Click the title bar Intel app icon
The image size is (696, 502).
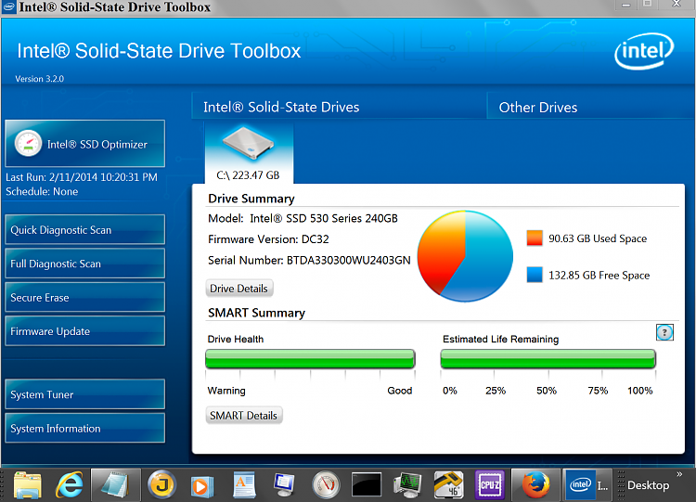tap(9, 7)
